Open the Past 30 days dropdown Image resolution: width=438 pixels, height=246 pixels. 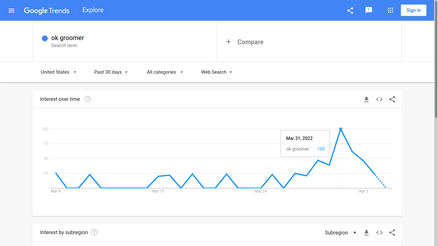pyautogui.click(x=111, y=72)
